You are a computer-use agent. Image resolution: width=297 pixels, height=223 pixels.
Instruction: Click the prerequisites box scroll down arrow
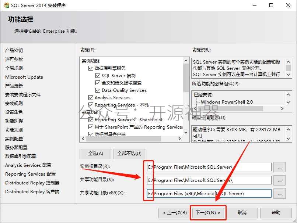pyautogui.click(x=288, y=102)
